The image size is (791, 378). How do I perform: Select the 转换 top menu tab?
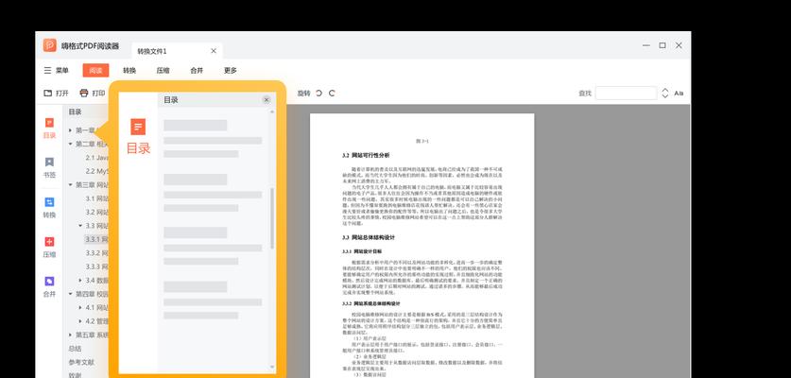click(129, 71)
